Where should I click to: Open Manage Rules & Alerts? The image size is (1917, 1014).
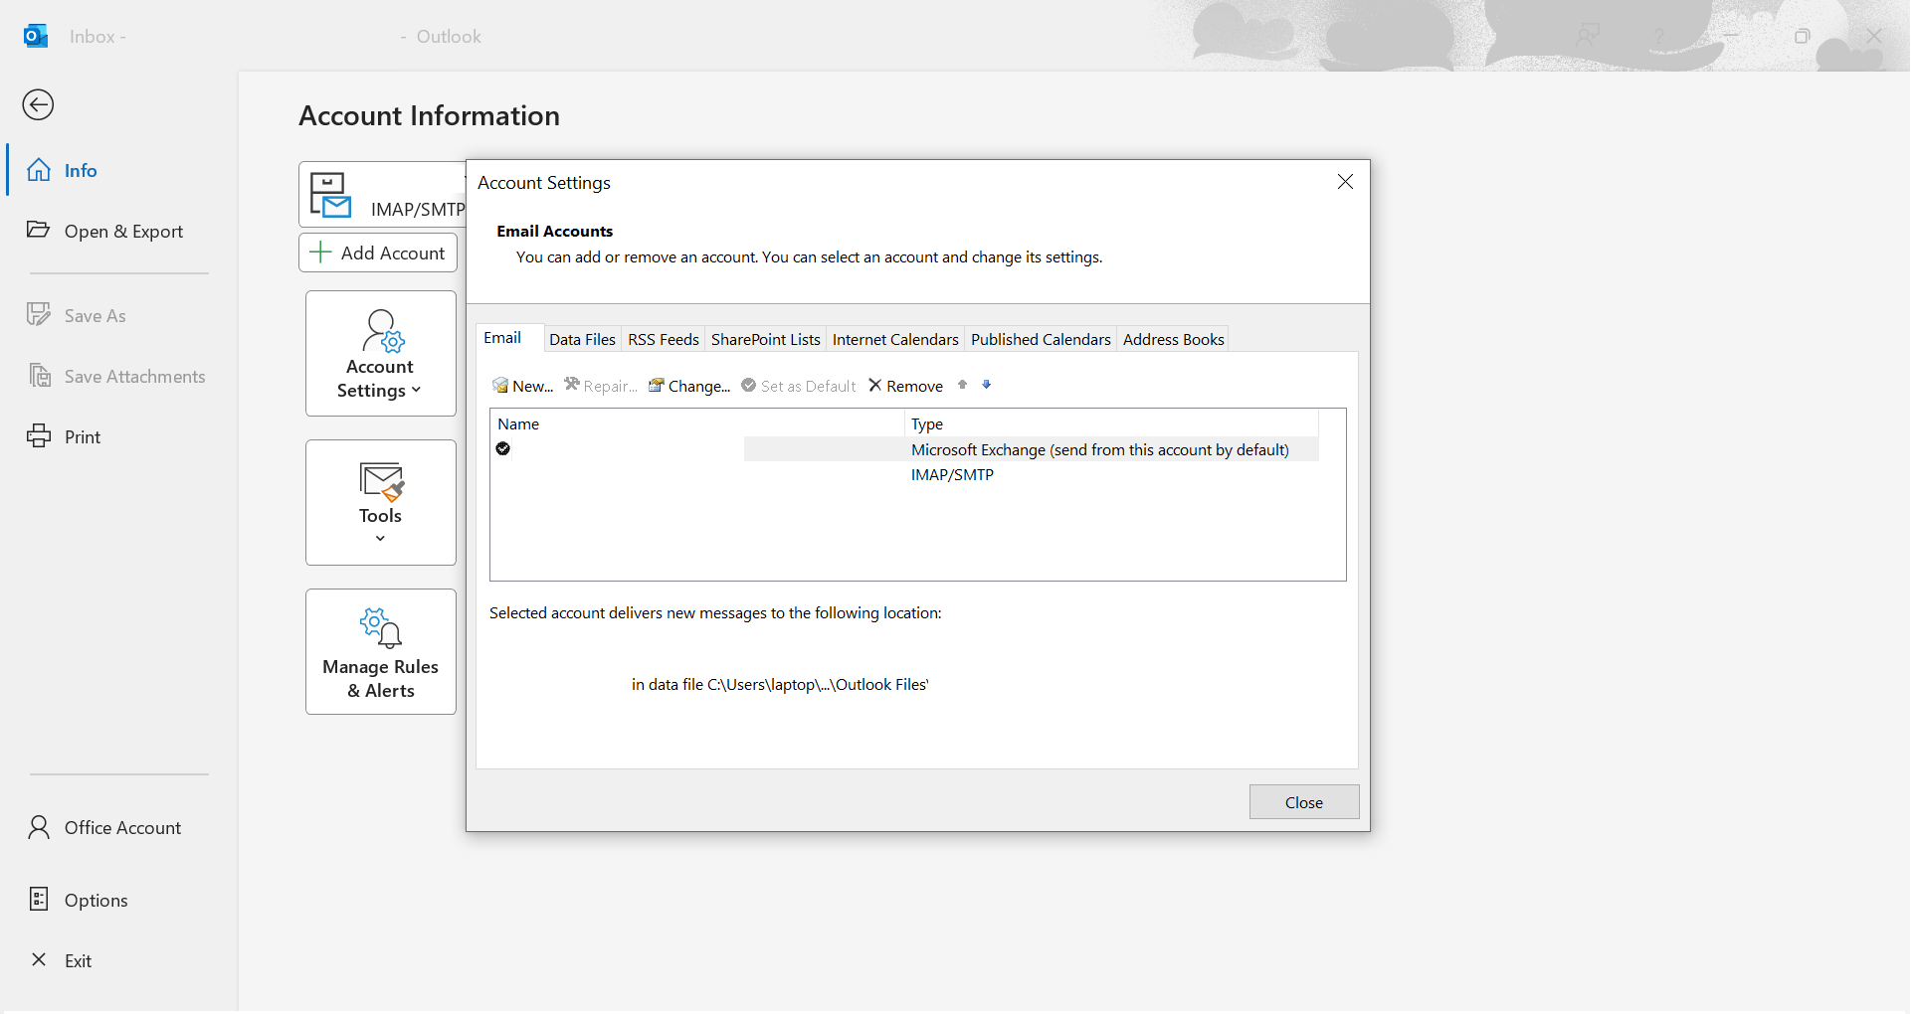pos(381,652)
